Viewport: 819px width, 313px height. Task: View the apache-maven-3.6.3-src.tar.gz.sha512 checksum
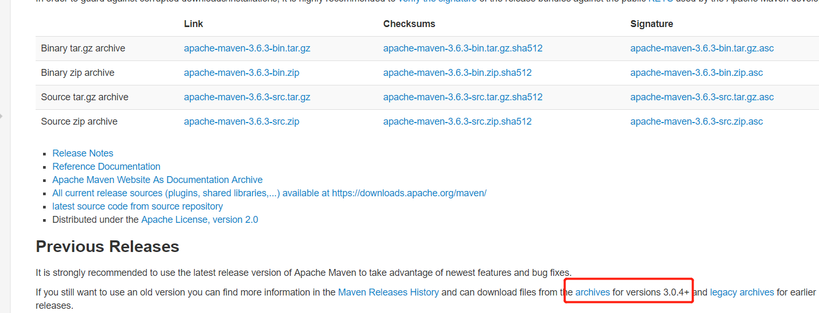tap(463, 97)
